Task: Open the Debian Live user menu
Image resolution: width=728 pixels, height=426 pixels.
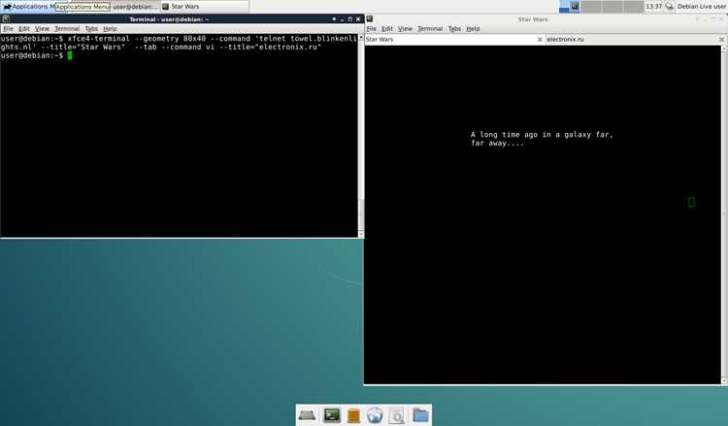Action: click(x=701, y=7)
